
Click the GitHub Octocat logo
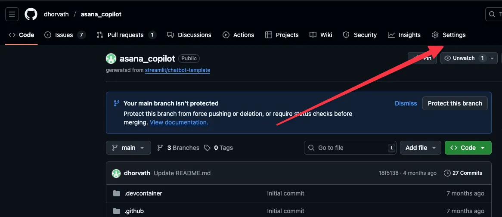pos(31,14)
